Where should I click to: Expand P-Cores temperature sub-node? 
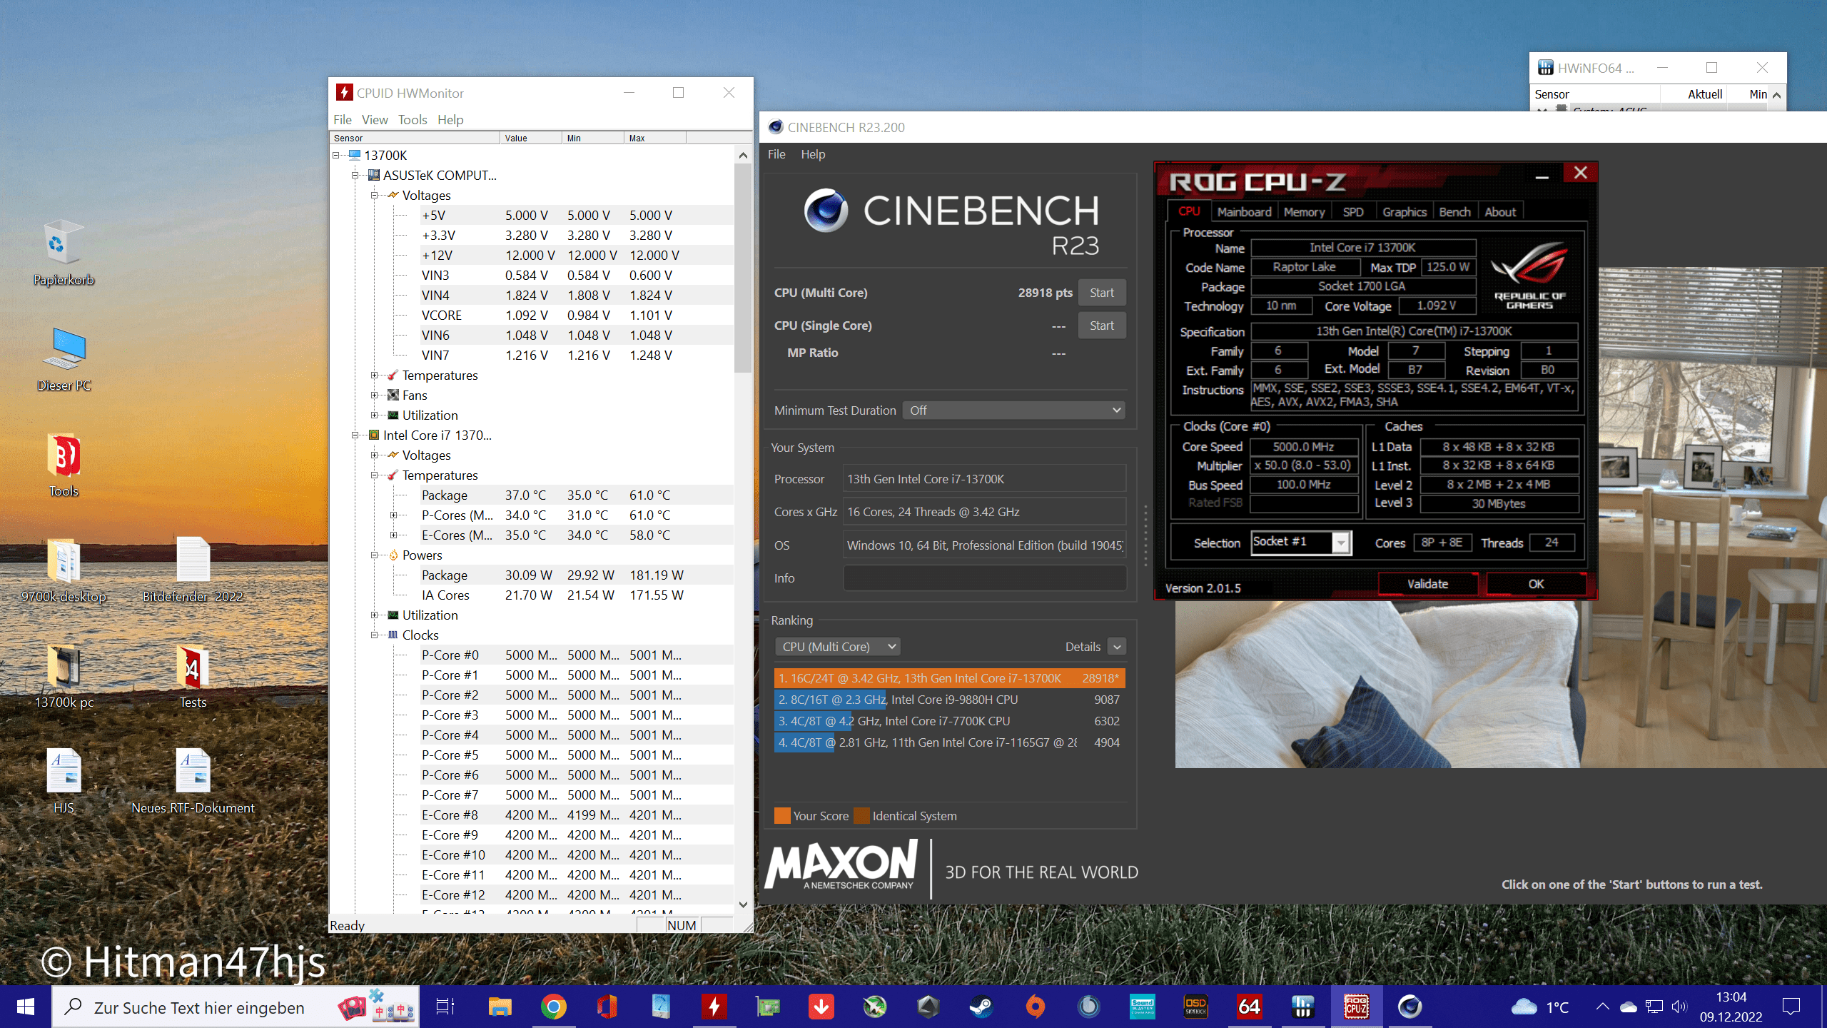[393, 515]
